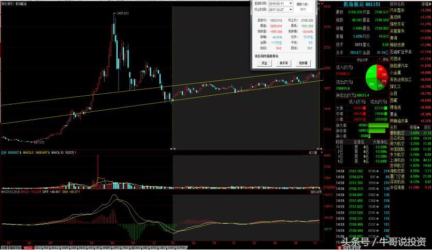
Task: Select 厦门空港 in the stock list
Action: [411, 176]
